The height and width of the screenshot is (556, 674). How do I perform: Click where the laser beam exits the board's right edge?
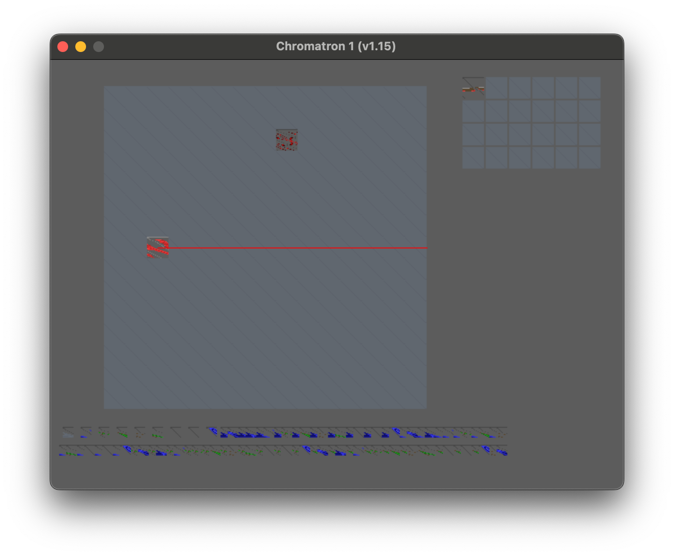pyautogui.click(x=425, y=248)
